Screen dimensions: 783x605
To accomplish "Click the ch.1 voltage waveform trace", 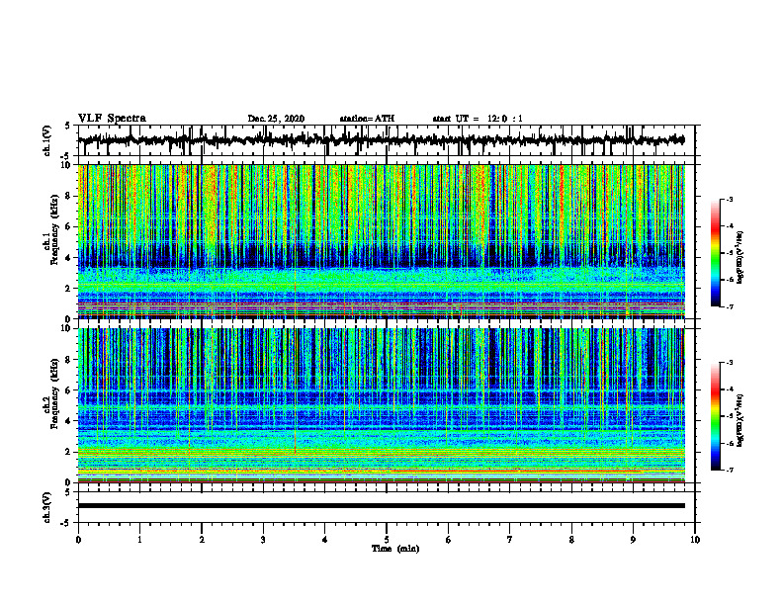I will (x=381, y=140).
